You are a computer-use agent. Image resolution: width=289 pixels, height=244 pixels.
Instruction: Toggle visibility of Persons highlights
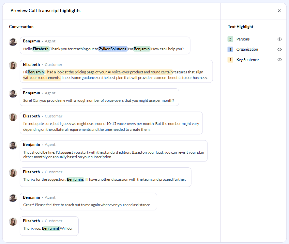coord(280,39)
